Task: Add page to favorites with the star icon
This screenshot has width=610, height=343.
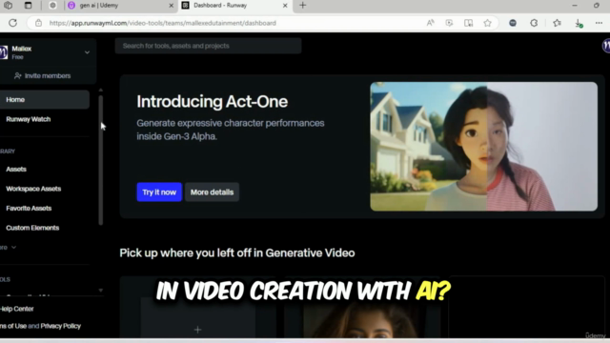Action: tap(487, 23)
